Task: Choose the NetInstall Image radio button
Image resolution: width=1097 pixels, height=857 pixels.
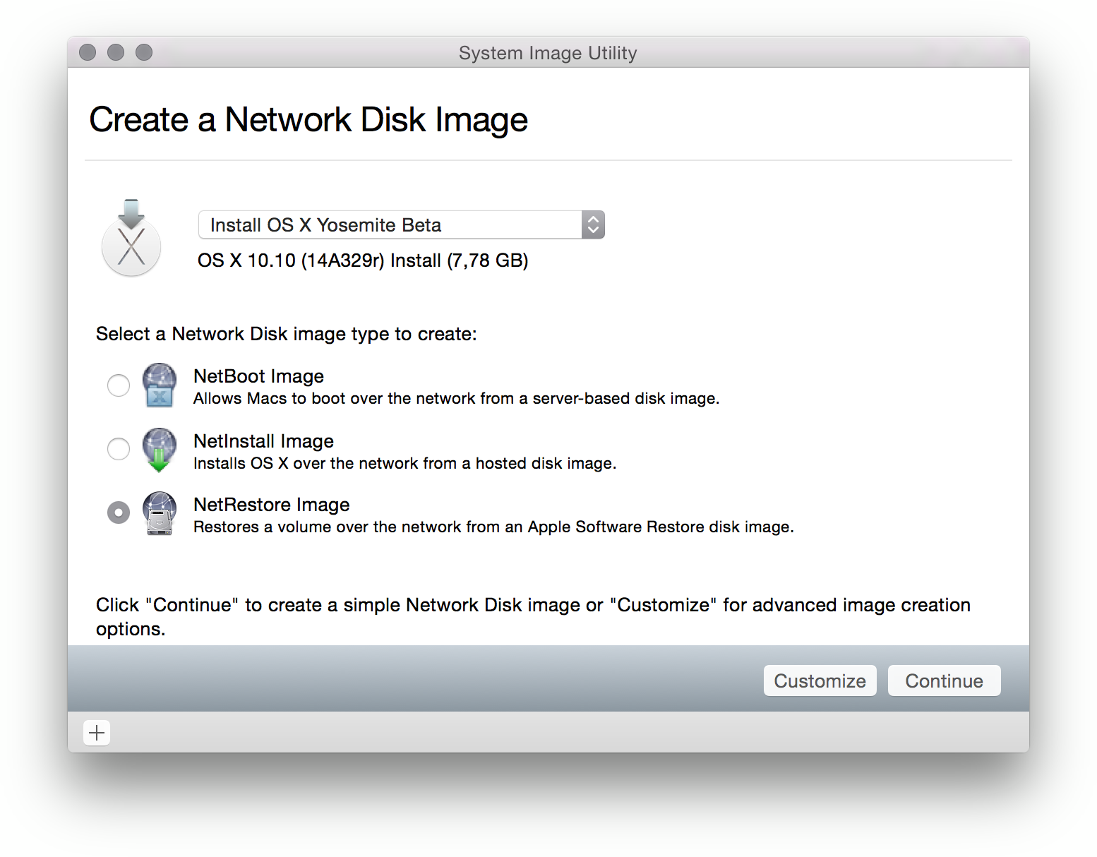Action: [x=119, y=449]
